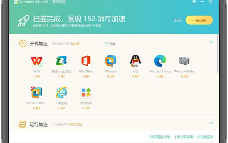
Task: Click the 运行加速 memory icon
Action: [23, 124]
